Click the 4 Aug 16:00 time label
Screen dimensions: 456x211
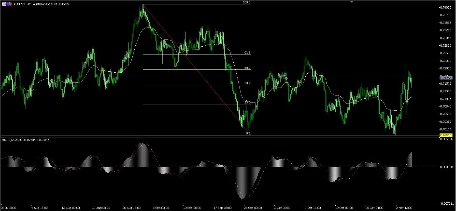point(39,208)
